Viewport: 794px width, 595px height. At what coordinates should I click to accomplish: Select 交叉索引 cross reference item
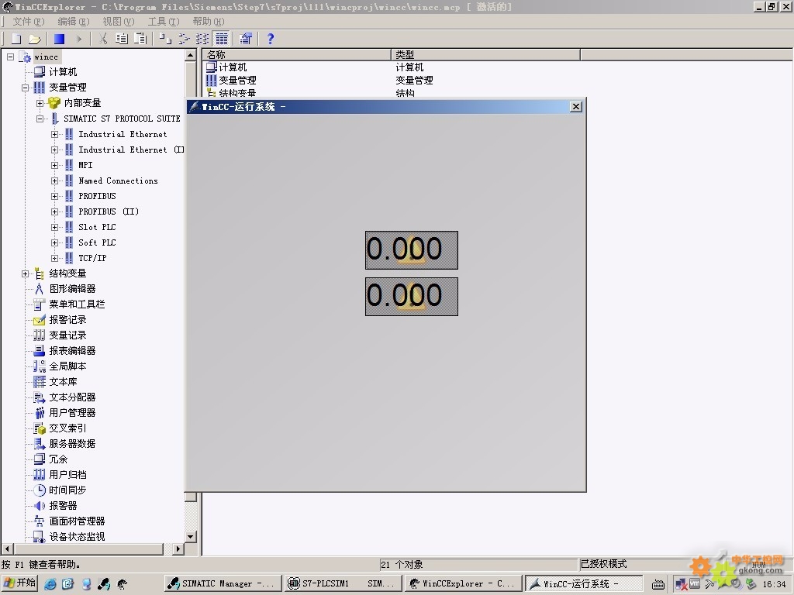(x=67, y=428)
